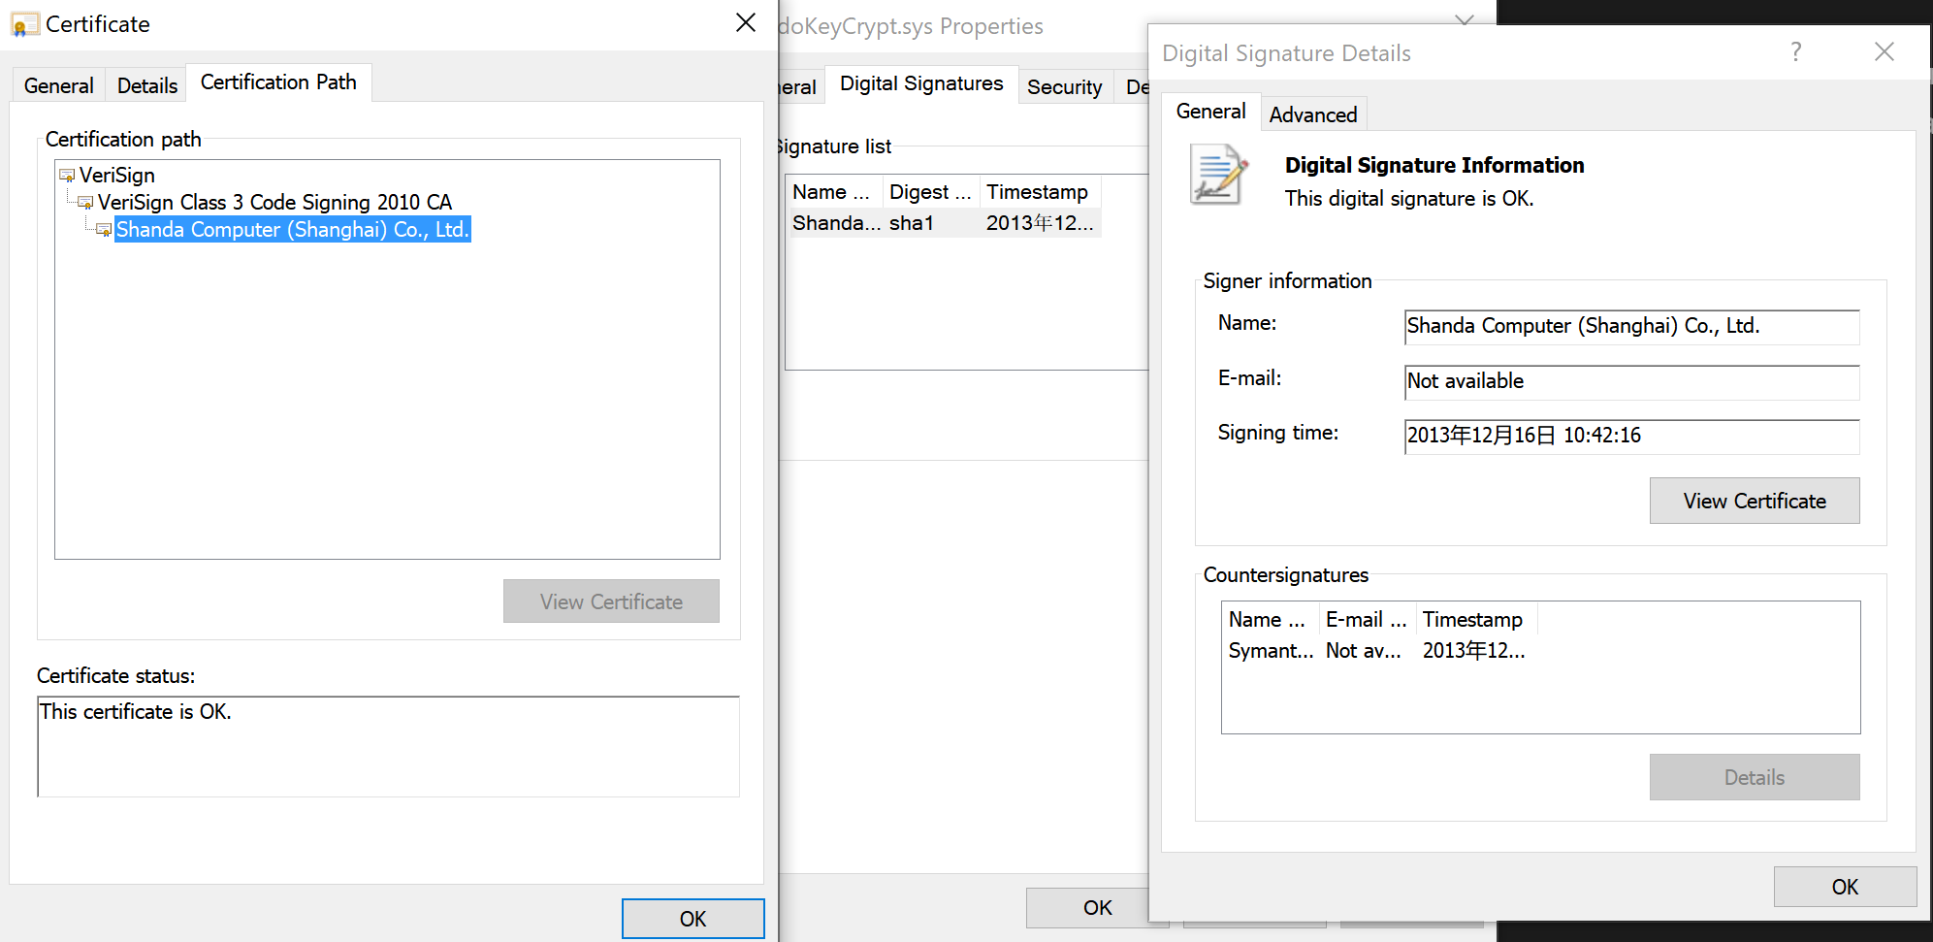Click the VeriSign root certificate icon
Screen dimensions: 1933x942
[x=67, y=176]
